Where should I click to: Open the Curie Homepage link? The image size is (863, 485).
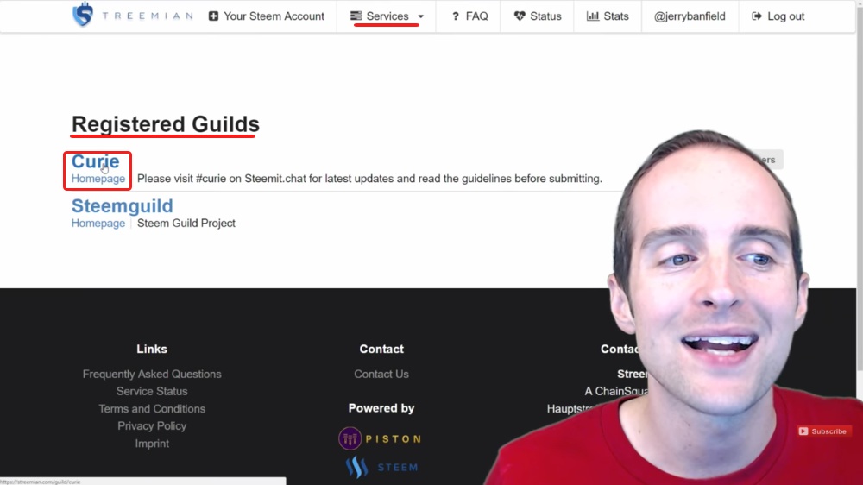click(x=98, y=179)
